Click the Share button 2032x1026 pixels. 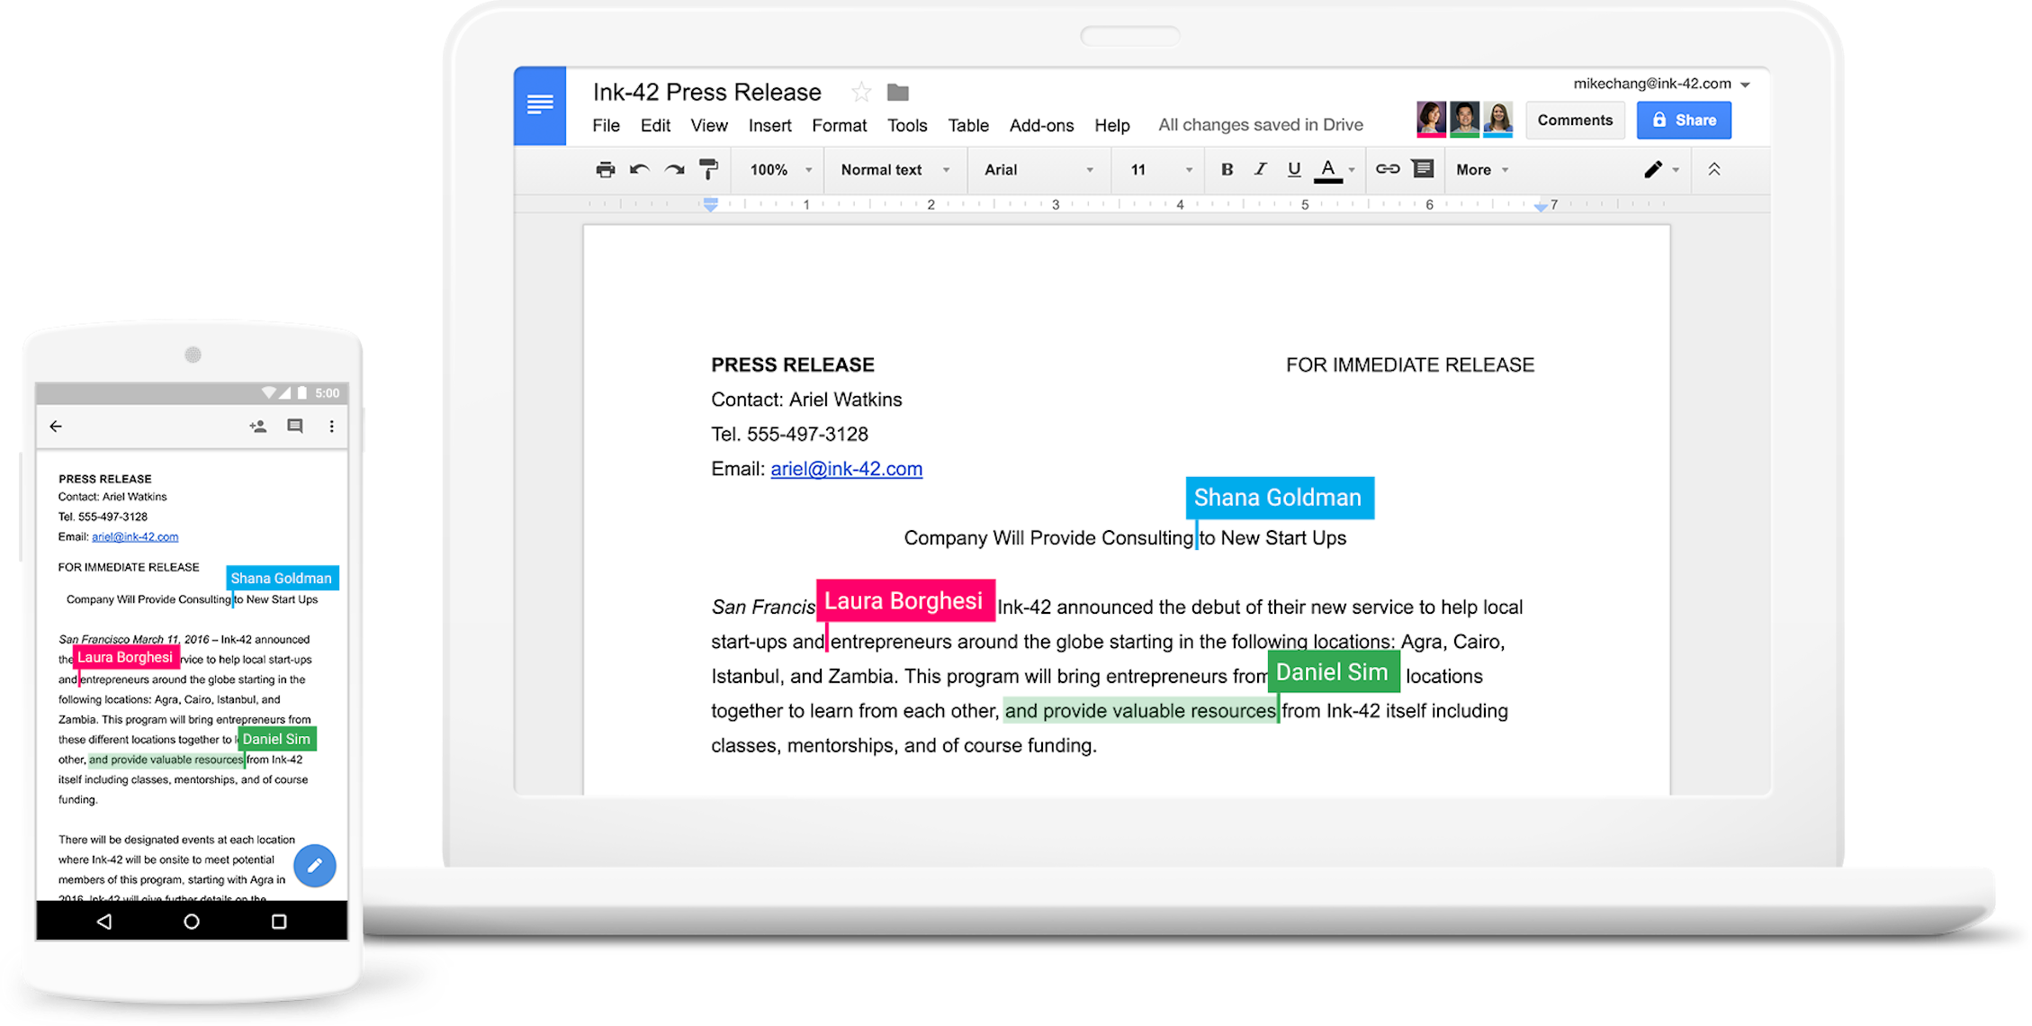[x=1684, y=120]
